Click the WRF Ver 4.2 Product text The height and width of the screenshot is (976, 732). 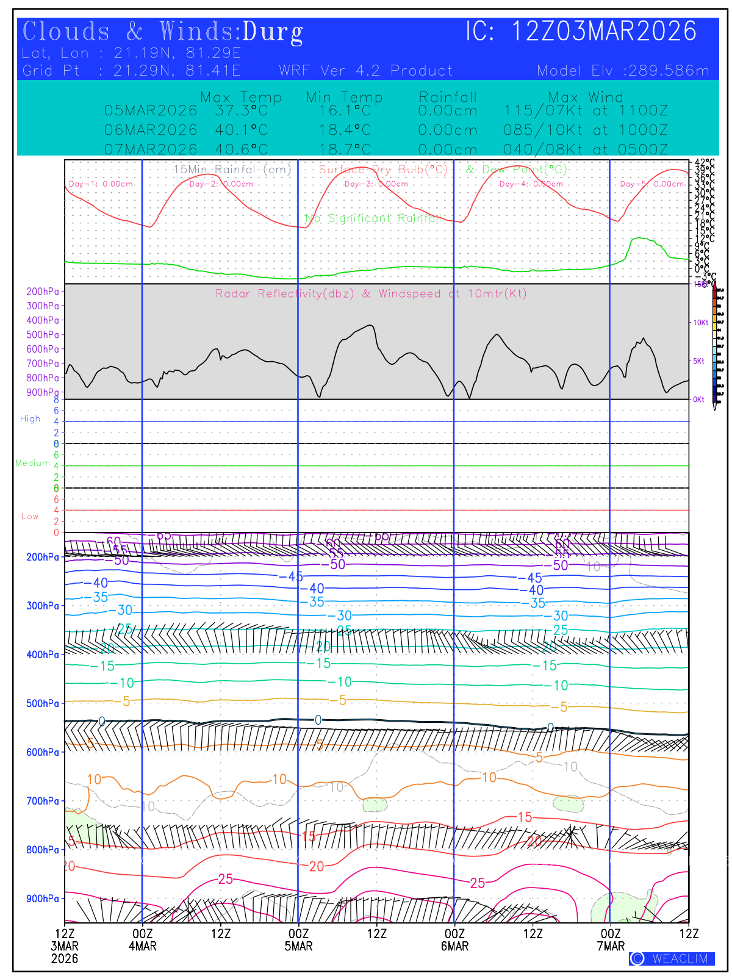(x=366, y=71)
